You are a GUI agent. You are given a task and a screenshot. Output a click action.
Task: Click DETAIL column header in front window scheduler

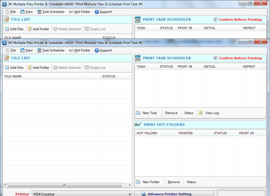pos(222,66)
